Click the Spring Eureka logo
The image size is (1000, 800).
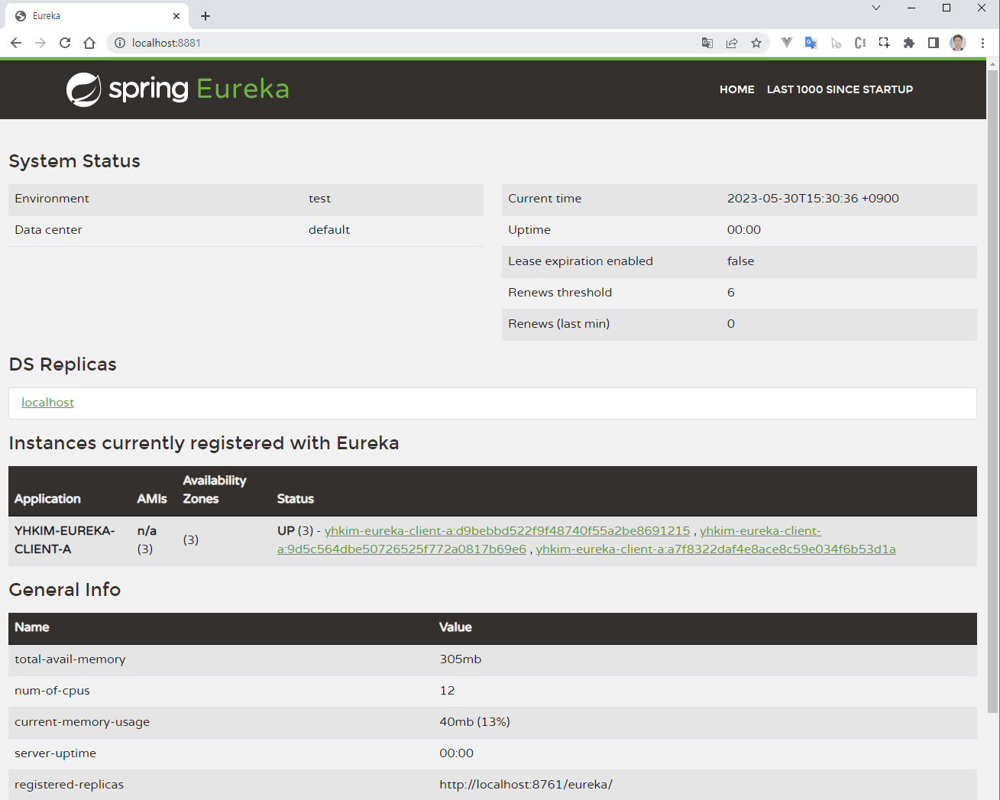coord(177,89)
